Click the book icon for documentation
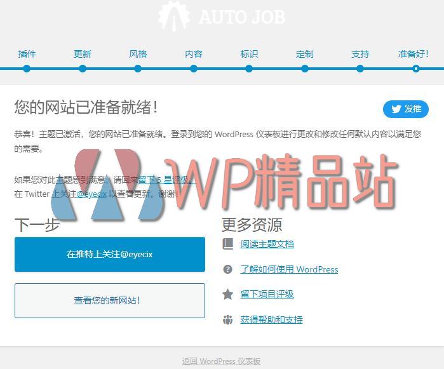This screenshot has height=369, width=444. click(x=227, y=244)
